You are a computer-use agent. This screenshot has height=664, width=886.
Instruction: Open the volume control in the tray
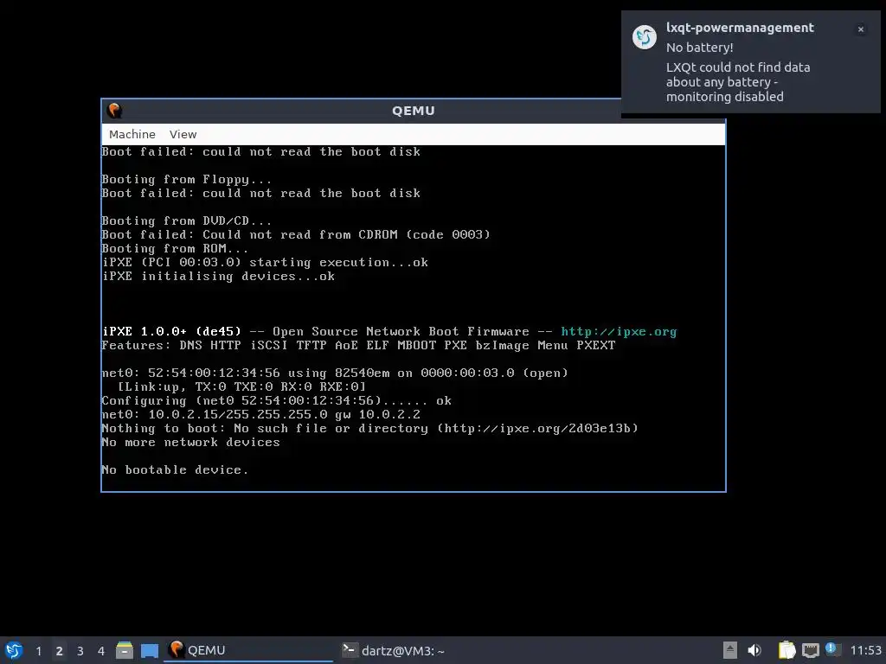click(754, 650)
